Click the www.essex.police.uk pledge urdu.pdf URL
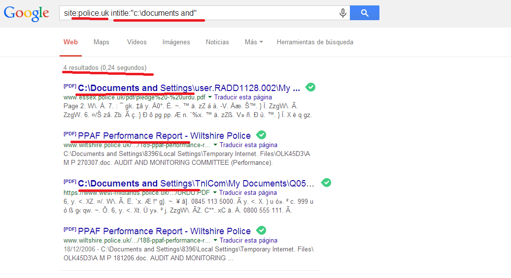 [135, 97]
